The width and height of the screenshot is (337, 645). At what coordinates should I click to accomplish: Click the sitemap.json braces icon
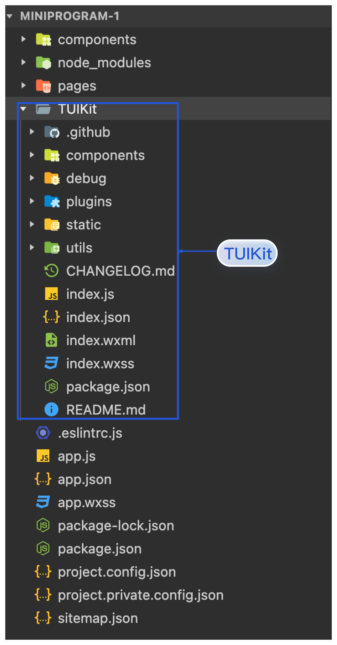(43, 618)
